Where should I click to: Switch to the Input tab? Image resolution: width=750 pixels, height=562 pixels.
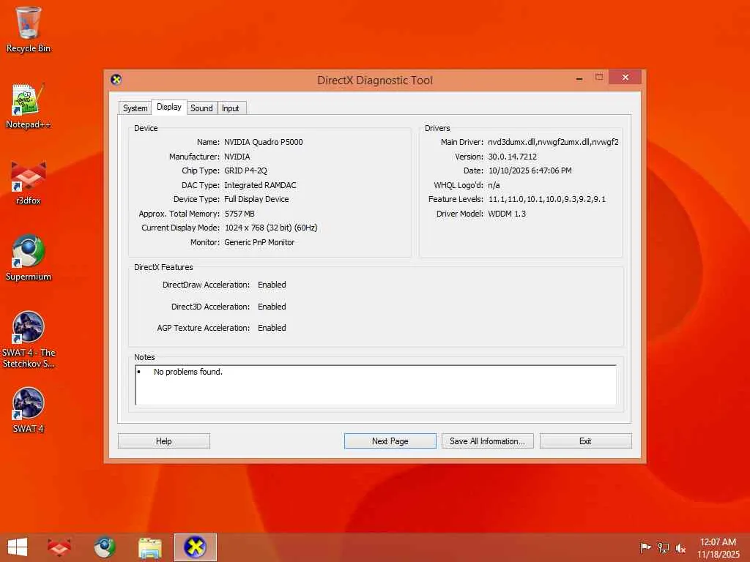230,108
